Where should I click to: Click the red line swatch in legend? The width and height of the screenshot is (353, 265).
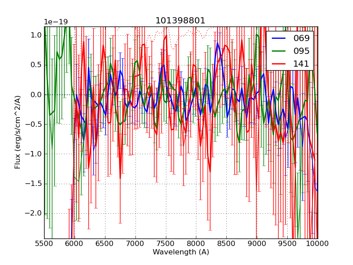(278, 64)
